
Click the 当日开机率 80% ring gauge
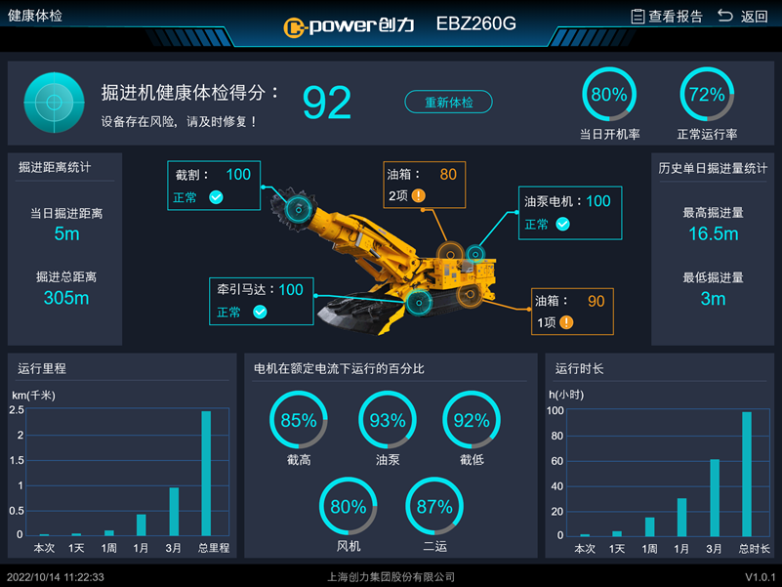point(609,95)
